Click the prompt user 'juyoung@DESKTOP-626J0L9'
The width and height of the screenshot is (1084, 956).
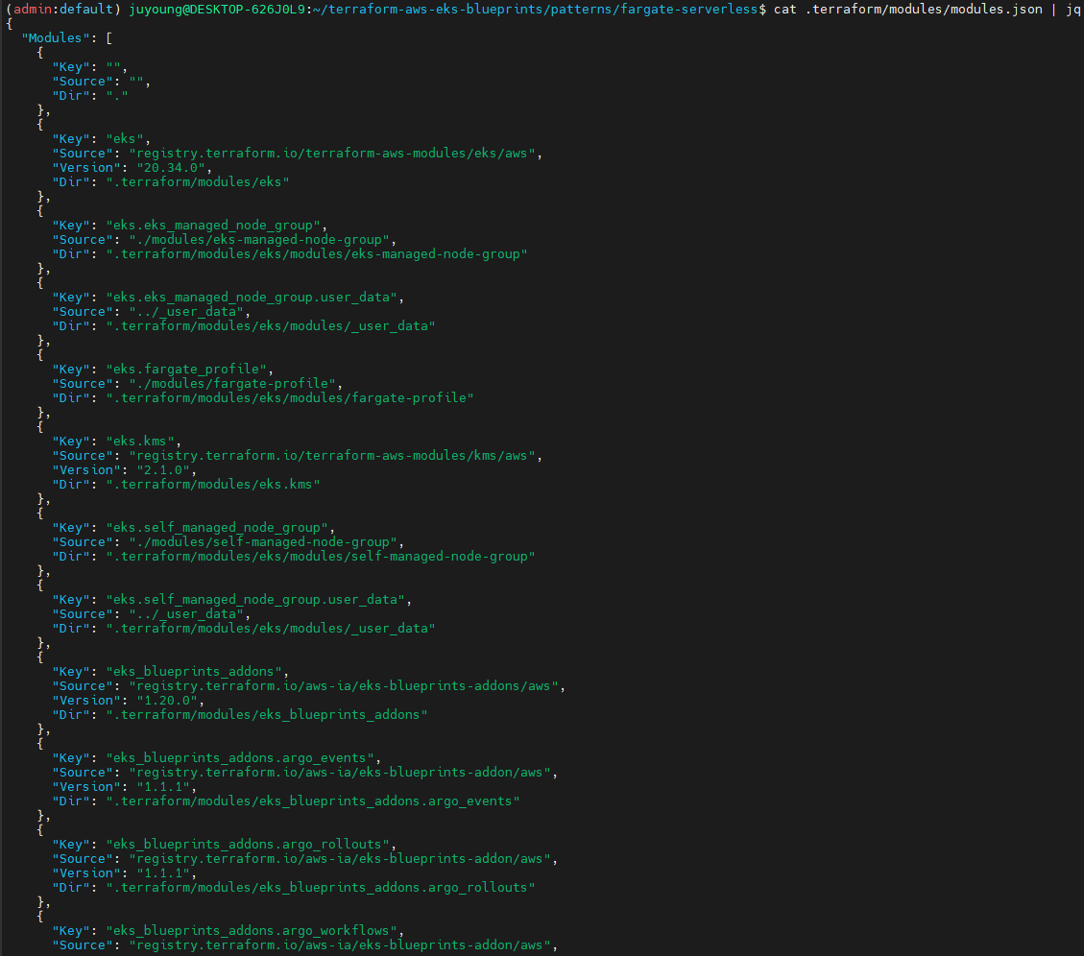(x=217, y=9)
